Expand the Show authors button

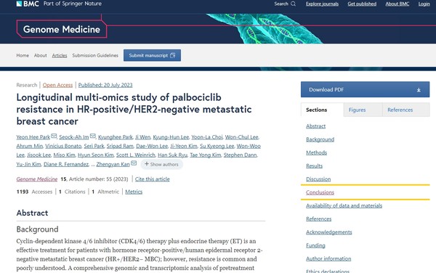[161, 164]
